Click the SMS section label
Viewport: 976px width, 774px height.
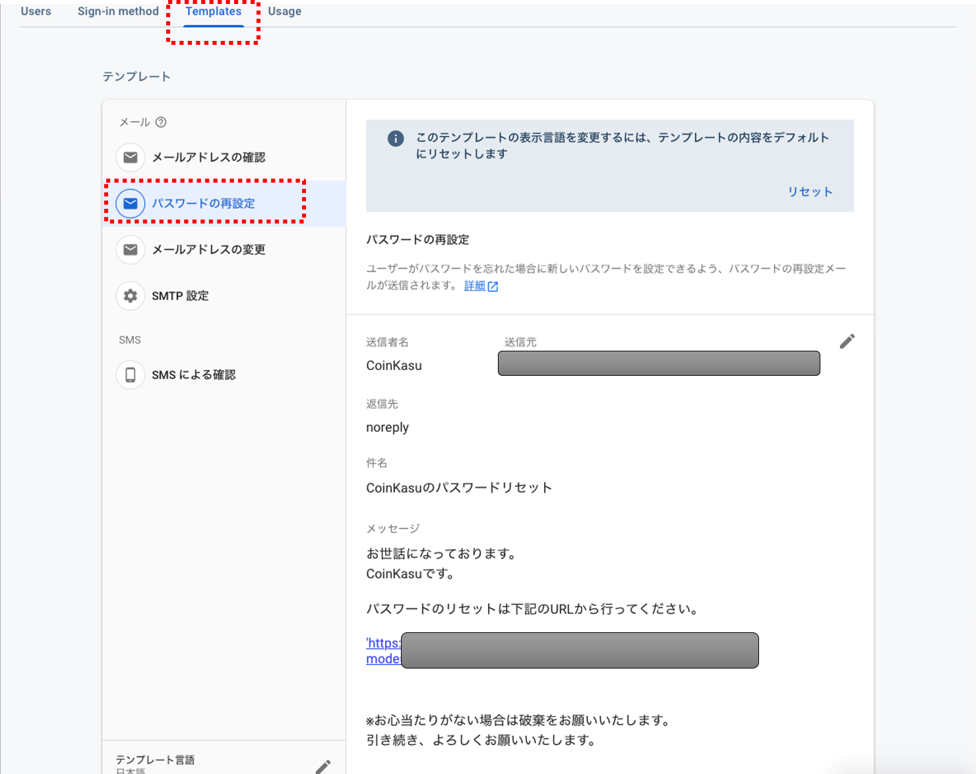pyautogui.click(x=130, y=340)
